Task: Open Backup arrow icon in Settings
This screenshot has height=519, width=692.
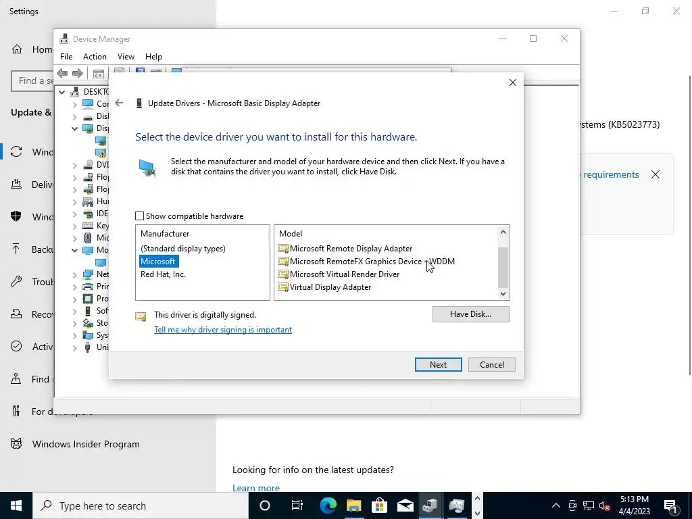Action: click(x=16, y=249)
